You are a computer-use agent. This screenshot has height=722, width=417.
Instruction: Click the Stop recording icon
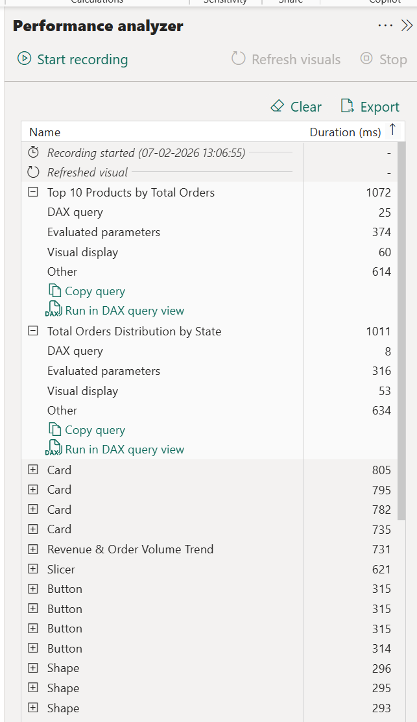(x=366, y=59)
